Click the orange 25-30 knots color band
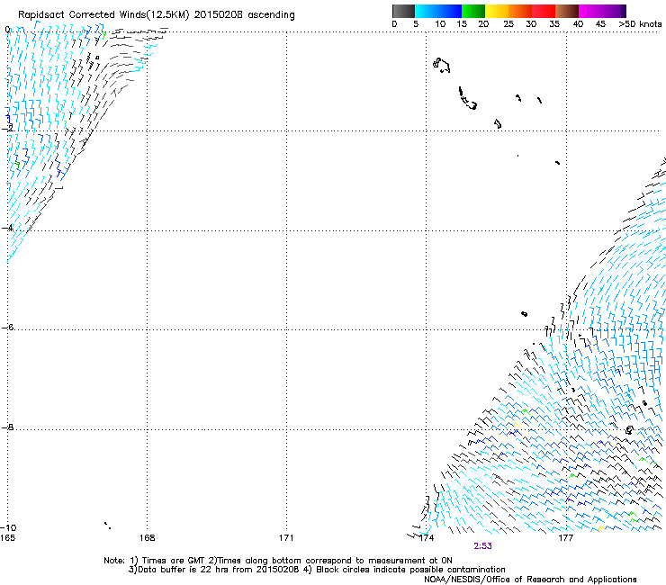This screenshot has width=666, height=585. tap(520, 11)
